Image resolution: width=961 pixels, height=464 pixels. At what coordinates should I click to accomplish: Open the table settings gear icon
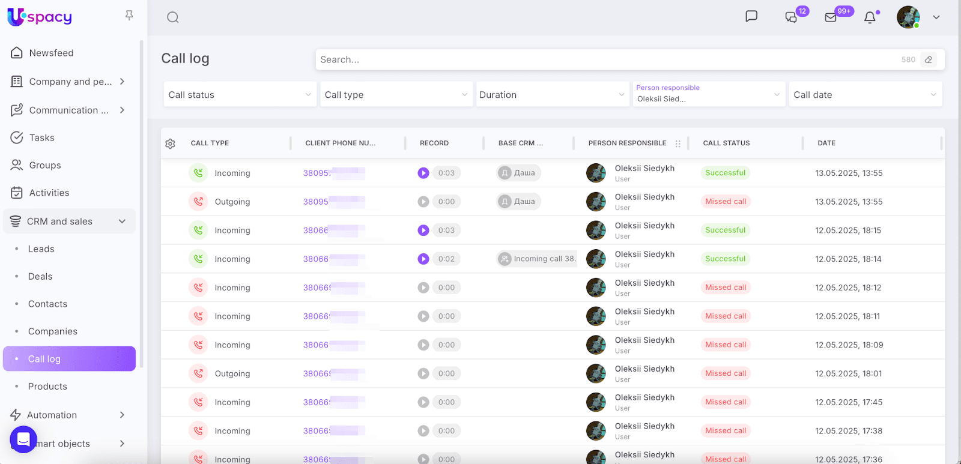click(170, 144)
